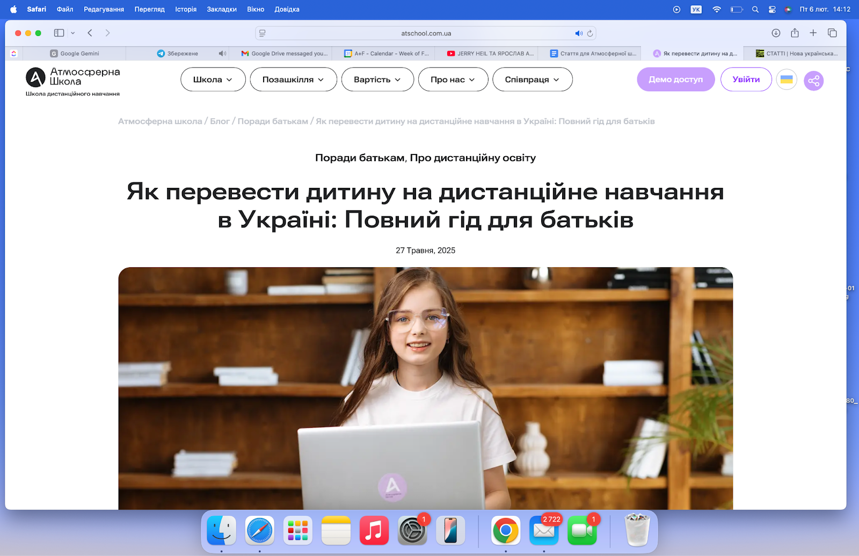
Task: Mute the Збережене tab audio
Action: (222, 54)
